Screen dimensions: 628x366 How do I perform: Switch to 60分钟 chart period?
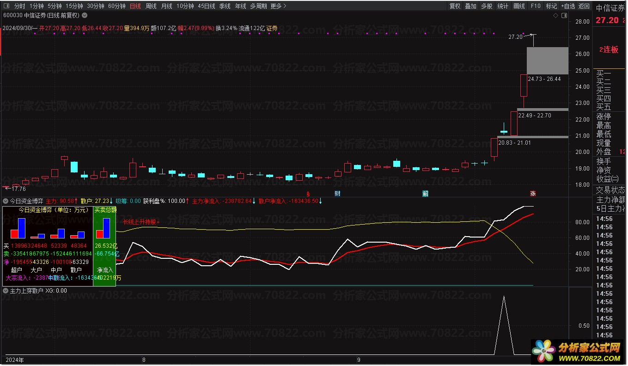point(117,6)
